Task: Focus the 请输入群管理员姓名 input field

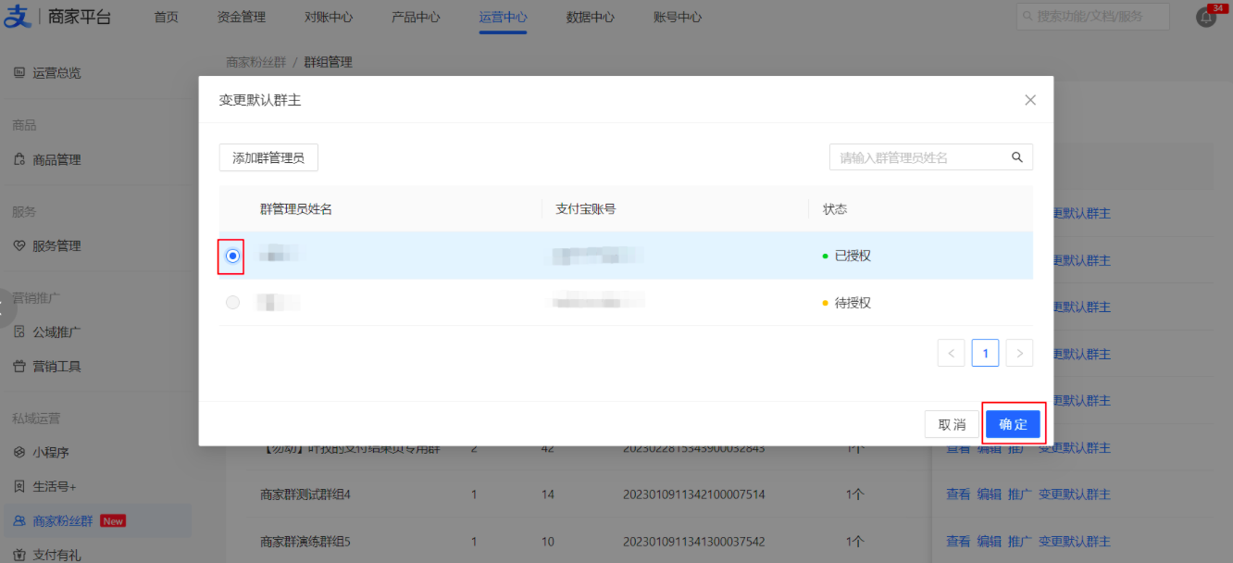Action: tap(916, 158)
